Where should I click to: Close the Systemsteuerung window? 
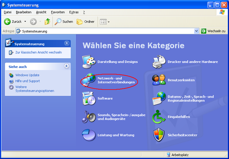pyautogui.click(x=224, y=5)
